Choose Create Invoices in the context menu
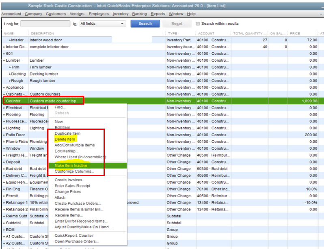This screenshot has height=249, width=324. pos(68,180)
